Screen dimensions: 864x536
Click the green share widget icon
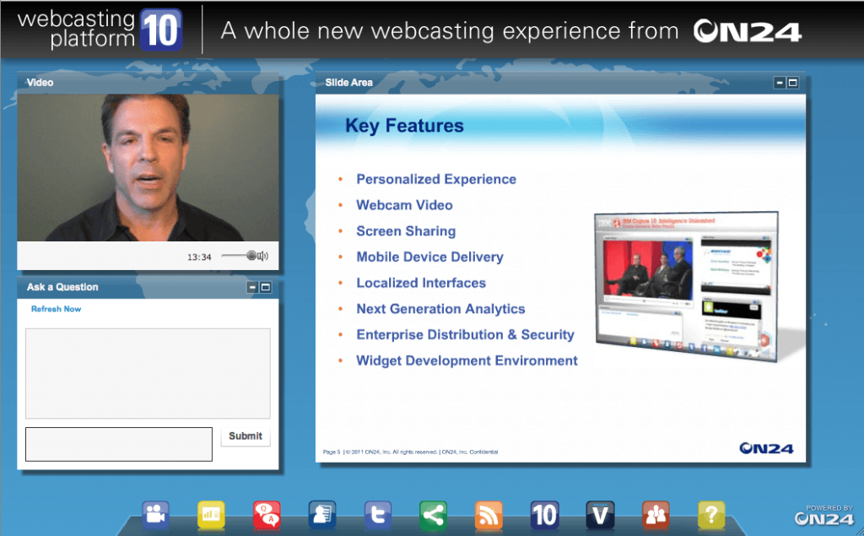click(433, 515)
